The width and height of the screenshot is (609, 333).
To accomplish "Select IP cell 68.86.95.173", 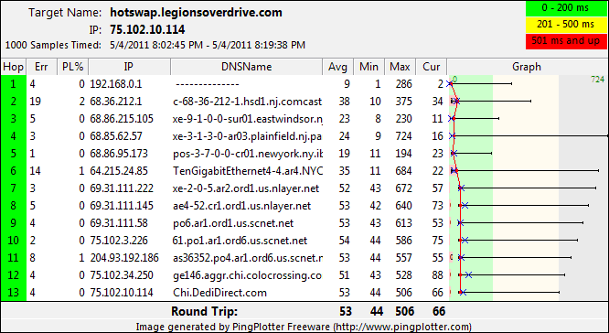I will pos(119,154).
